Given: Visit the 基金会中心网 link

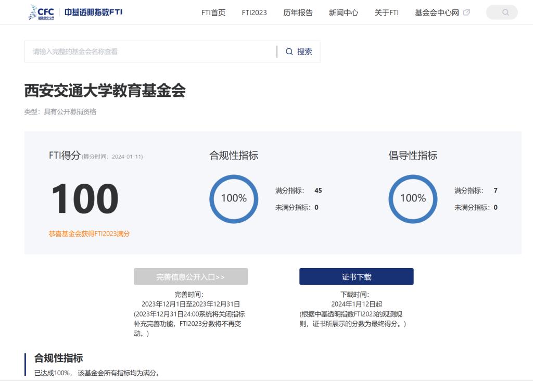Looking at the screenshot, I should (437, 12).
